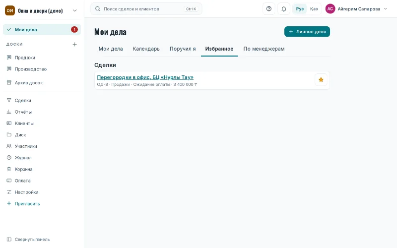Screen dimensions: 397x248
Task: Click the Корзина trash icon
Action: [x=9, y=169]
